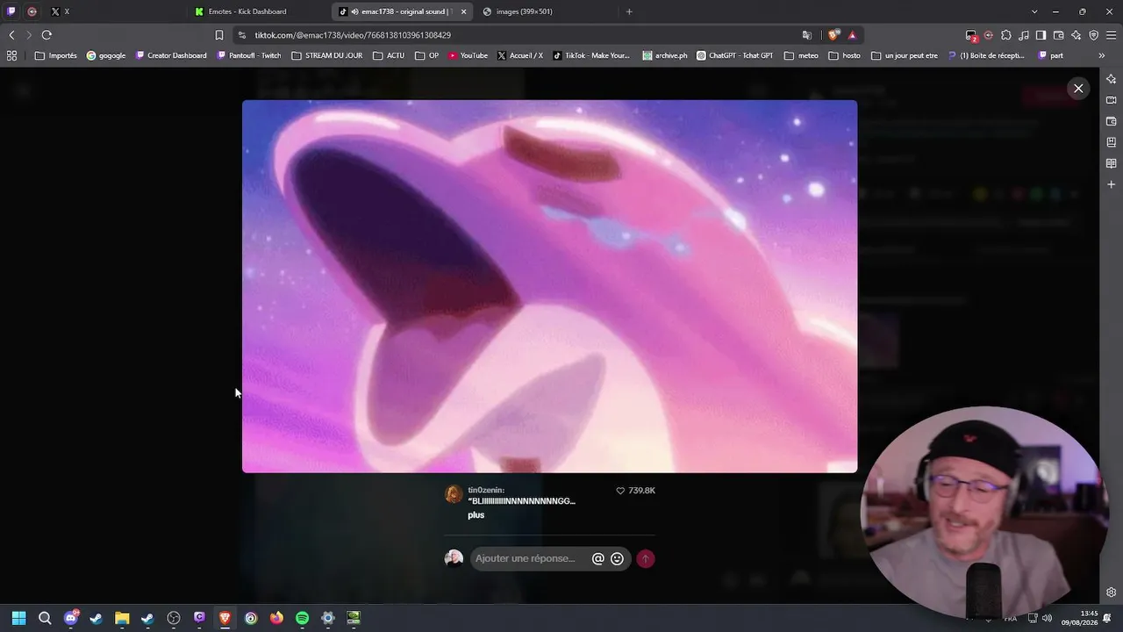Image resolution: width=1123 pixels, height=632 pixels.
Task: Show hidden bookmarks with the double chevron
Action: (1102, 55)
